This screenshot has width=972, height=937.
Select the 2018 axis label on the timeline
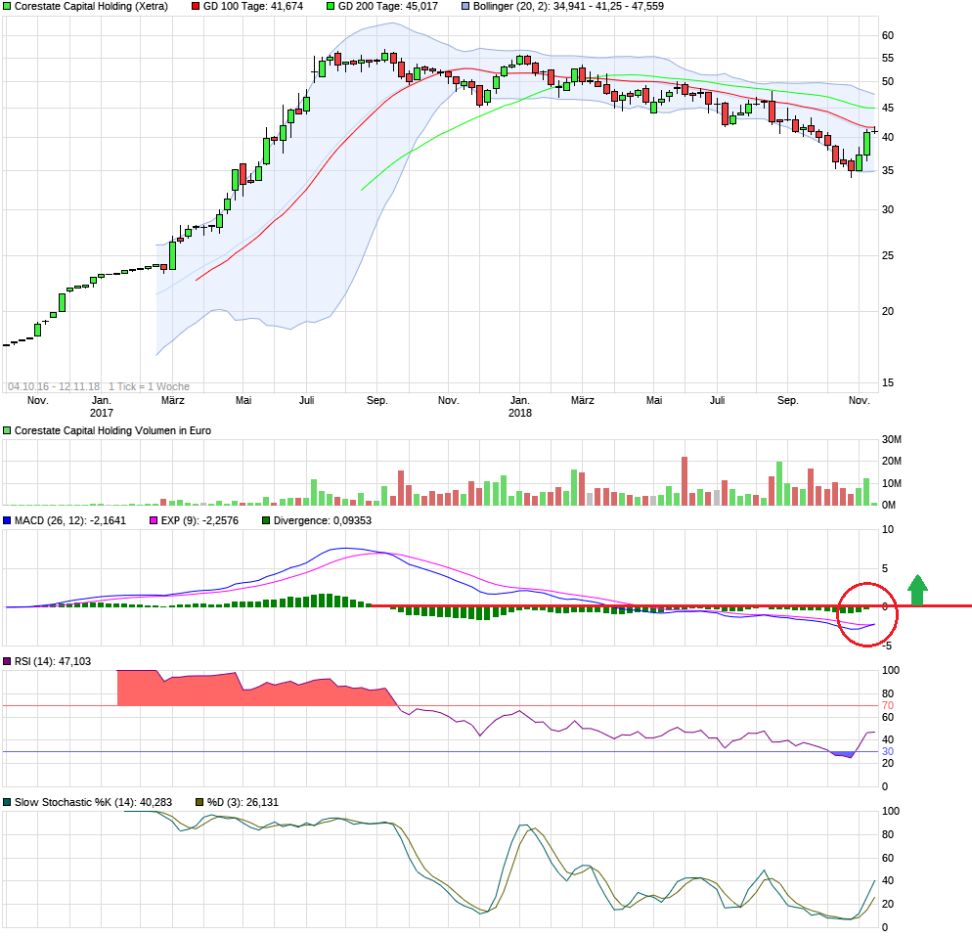519,414
